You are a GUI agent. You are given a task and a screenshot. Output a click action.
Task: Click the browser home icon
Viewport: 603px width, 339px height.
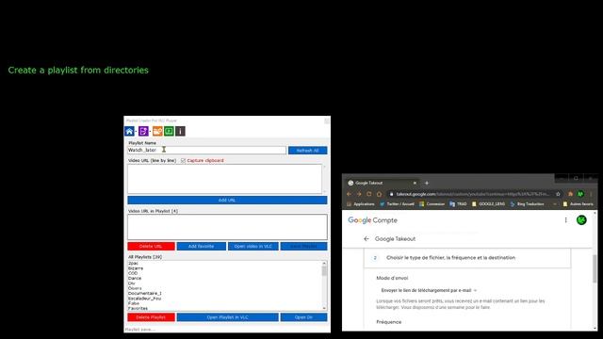[x=379, y=194]
